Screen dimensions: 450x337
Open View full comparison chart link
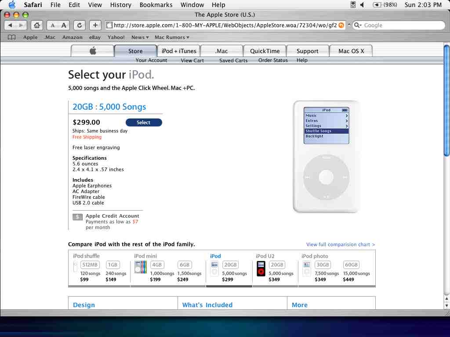click(x=341, y=244)
